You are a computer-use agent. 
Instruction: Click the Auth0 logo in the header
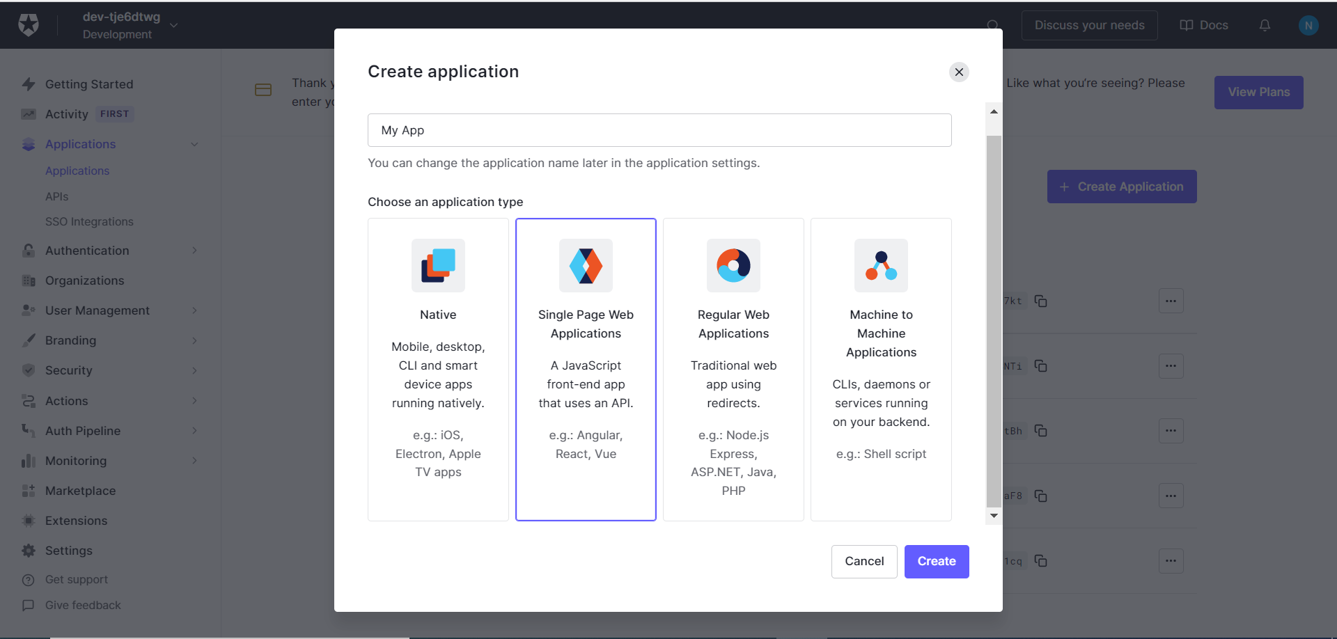coord(29,25)
